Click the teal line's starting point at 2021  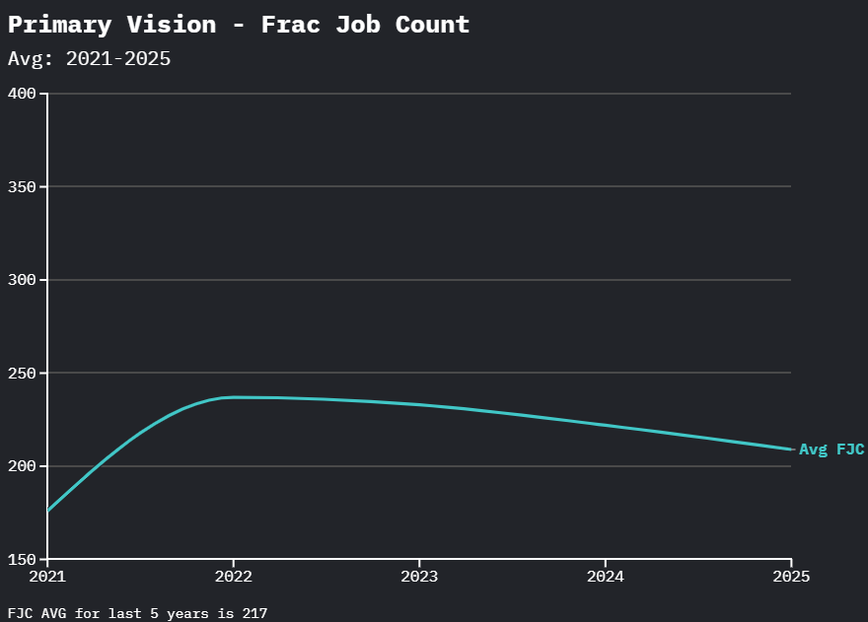pyautogui.click(x=48, y=511)
